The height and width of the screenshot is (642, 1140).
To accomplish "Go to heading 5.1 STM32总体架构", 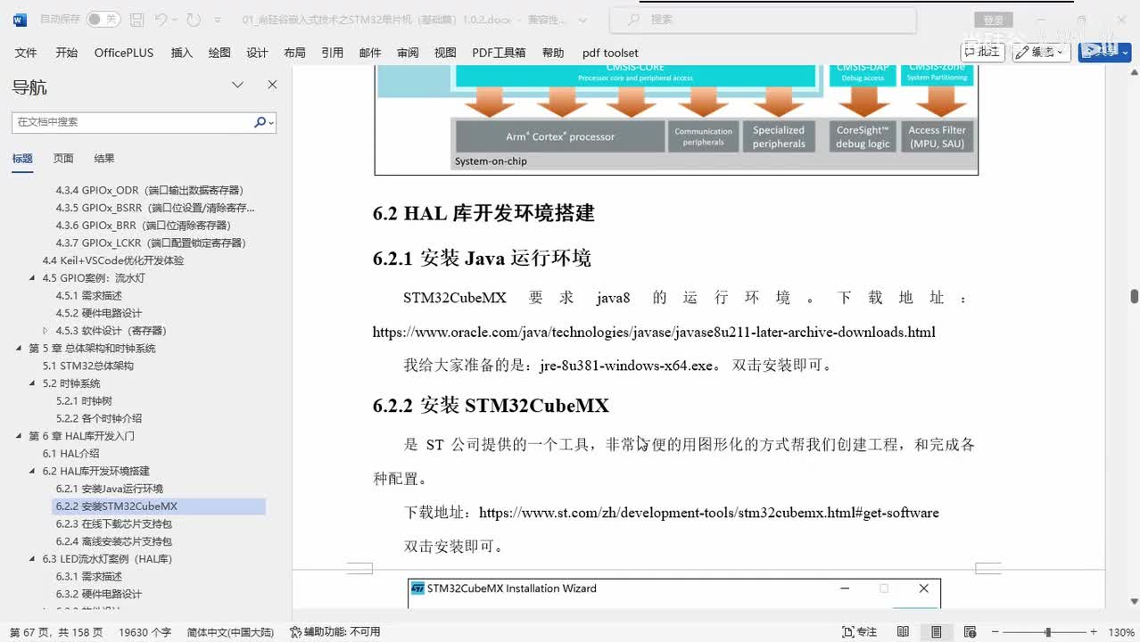I will [88, 366].
